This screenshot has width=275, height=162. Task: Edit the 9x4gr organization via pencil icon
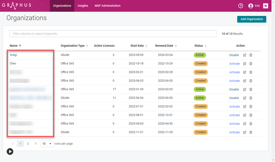click(245, 55)
